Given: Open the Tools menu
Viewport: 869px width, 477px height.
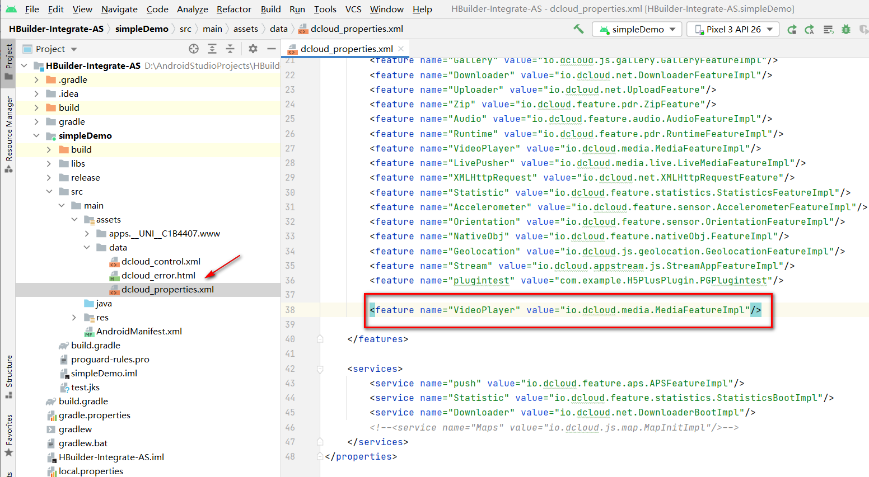Looking at the screenshot, I should pyautogui.click(x=325, y=9).
